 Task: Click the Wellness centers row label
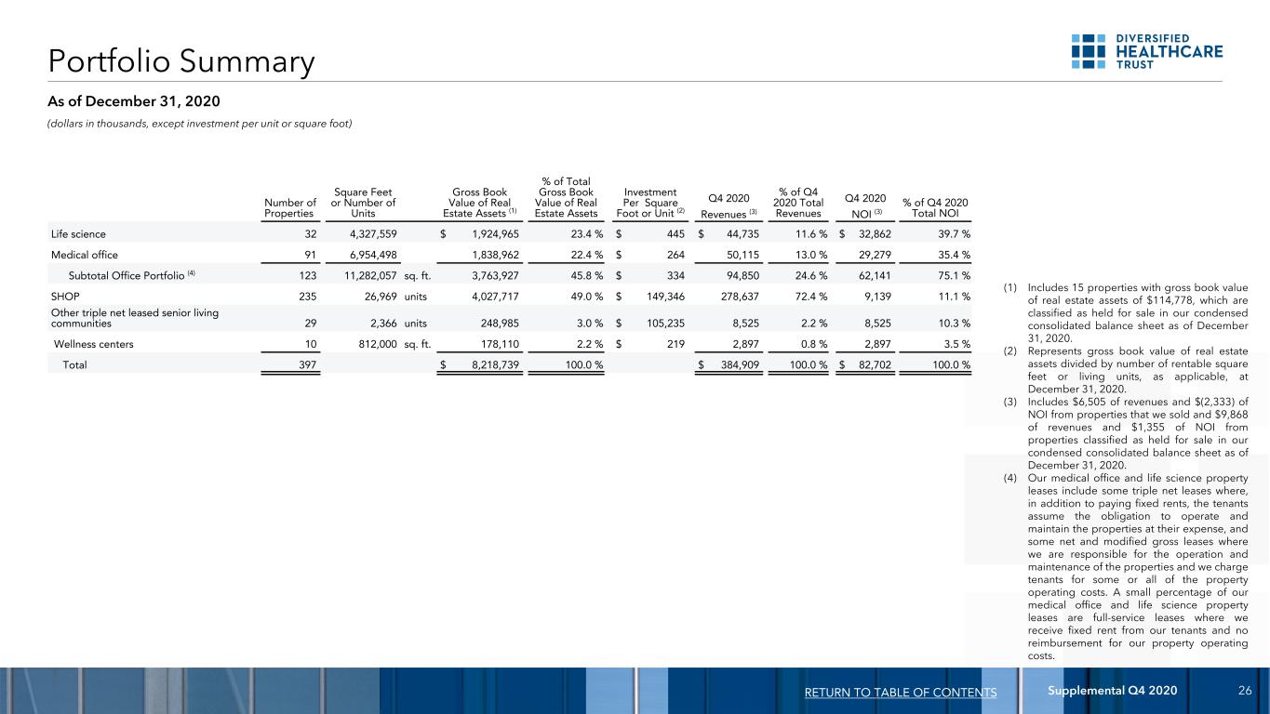click(x=95, y=344)
